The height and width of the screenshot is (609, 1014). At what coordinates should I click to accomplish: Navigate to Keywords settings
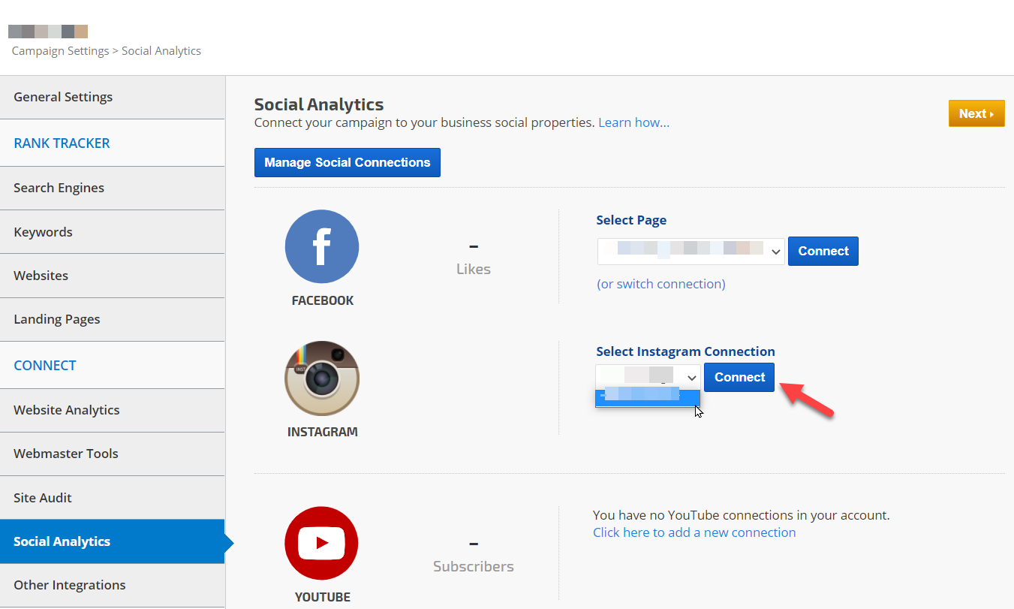(43, 232)
